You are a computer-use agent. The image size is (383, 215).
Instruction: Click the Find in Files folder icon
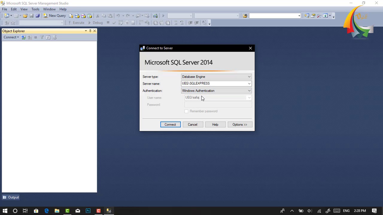pyautogui.click(x=245, y=16)
